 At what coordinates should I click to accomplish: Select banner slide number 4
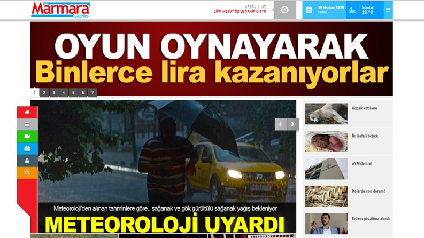(64, 92)
